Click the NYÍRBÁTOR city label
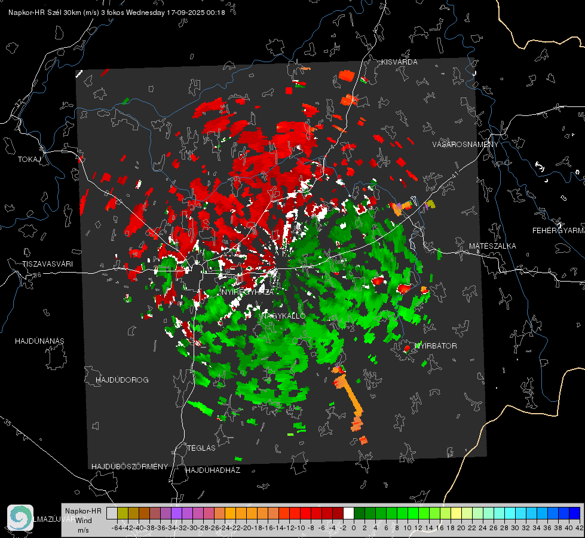585x538 pixels. pos(436,346)
